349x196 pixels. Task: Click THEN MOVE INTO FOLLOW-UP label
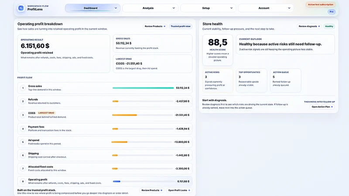tap(319, 102)
